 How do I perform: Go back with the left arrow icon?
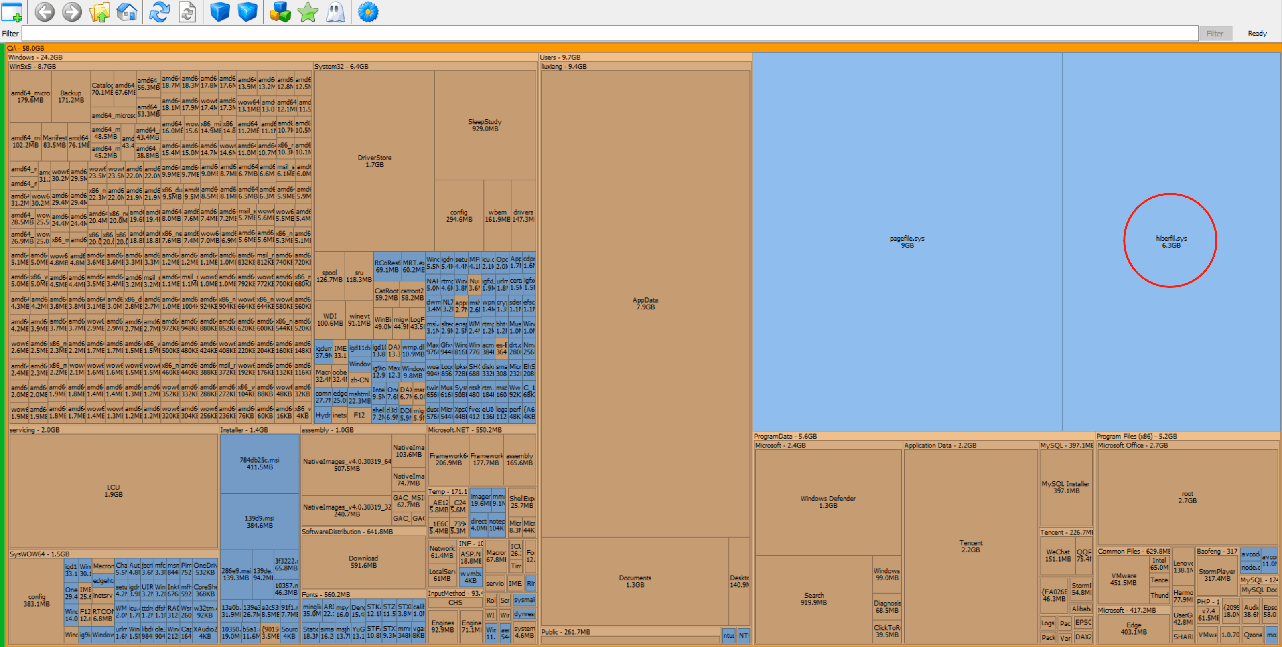pos(44,12)
